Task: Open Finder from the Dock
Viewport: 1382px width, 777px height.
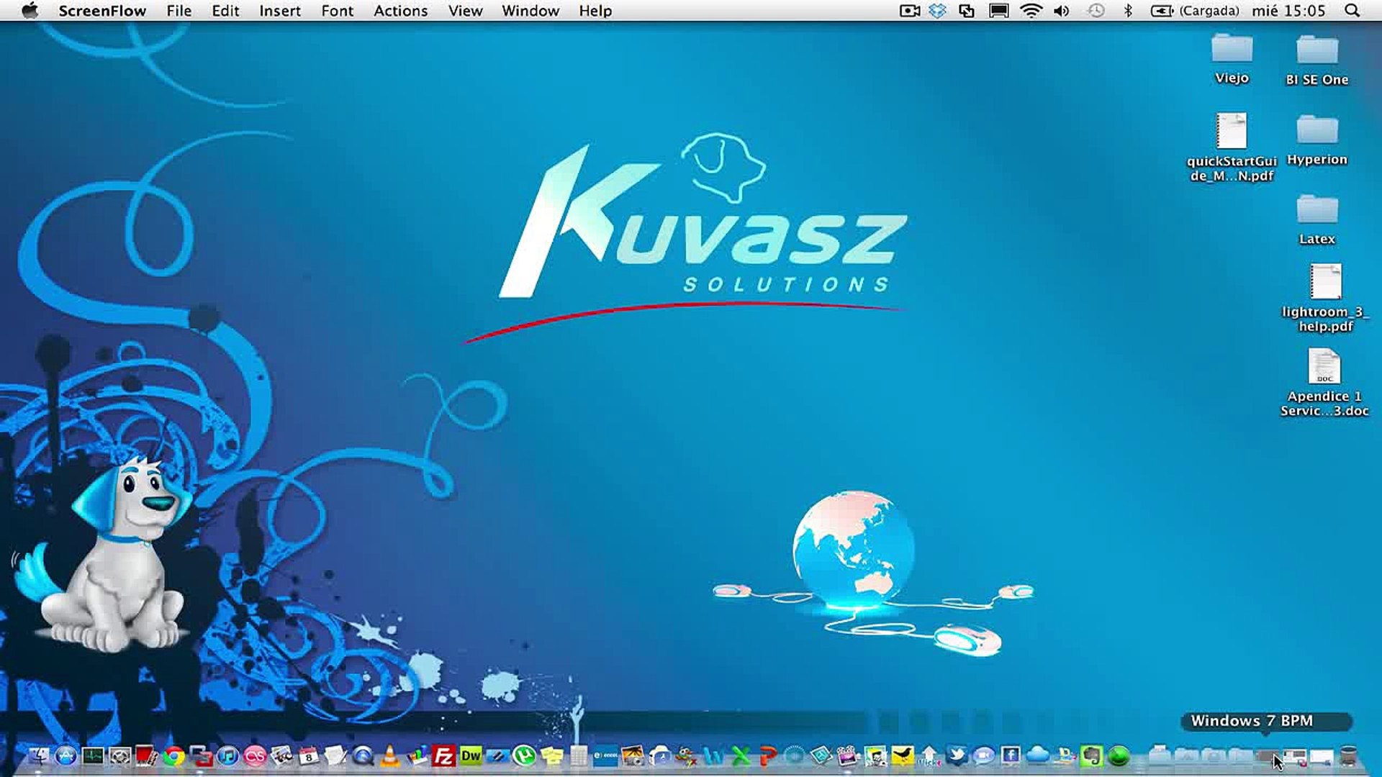Action: [38, 756]
